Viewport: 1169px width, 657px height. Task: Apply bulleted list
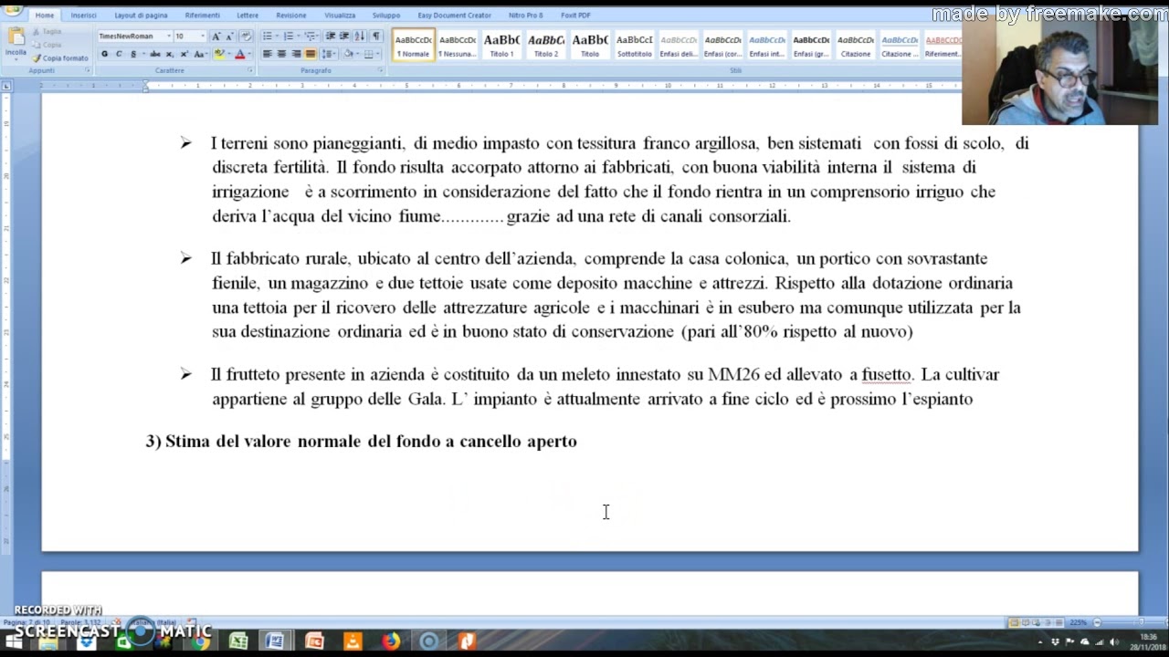click(x=269, y=36)
